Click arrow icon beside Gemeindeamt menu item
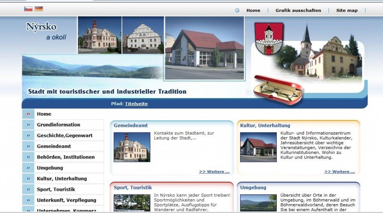 tap(28, 146)
